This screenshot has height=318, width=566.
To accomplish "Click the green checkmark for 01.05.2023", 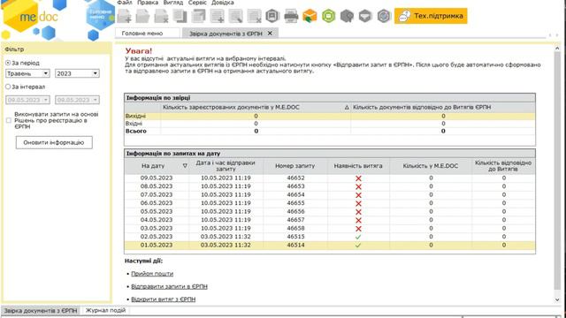I will tap(358, 246).
